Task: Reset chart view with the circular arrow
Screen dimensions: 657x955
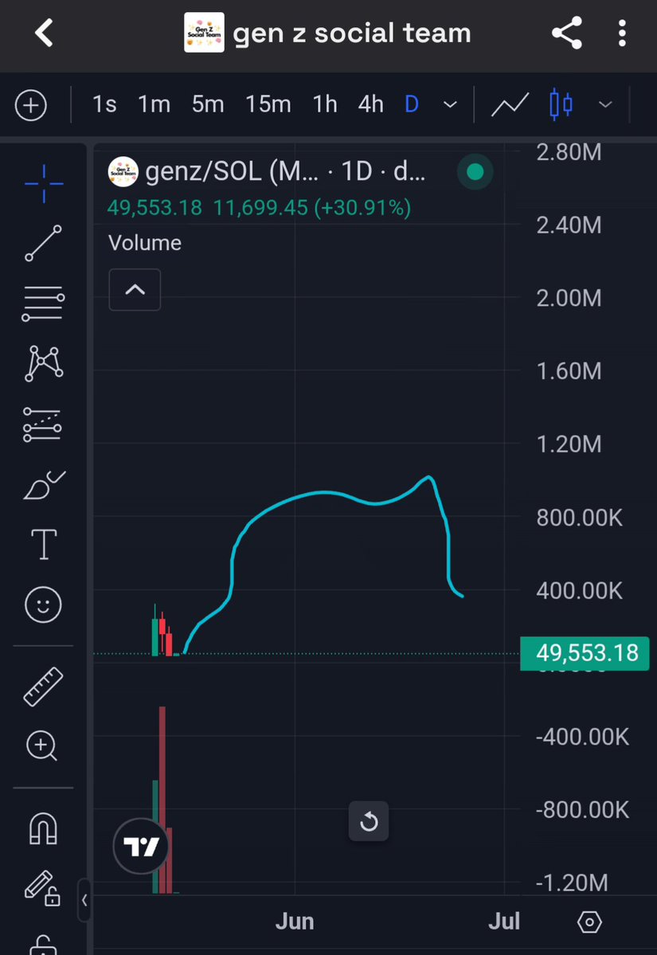Action: [x=369, y=822]
